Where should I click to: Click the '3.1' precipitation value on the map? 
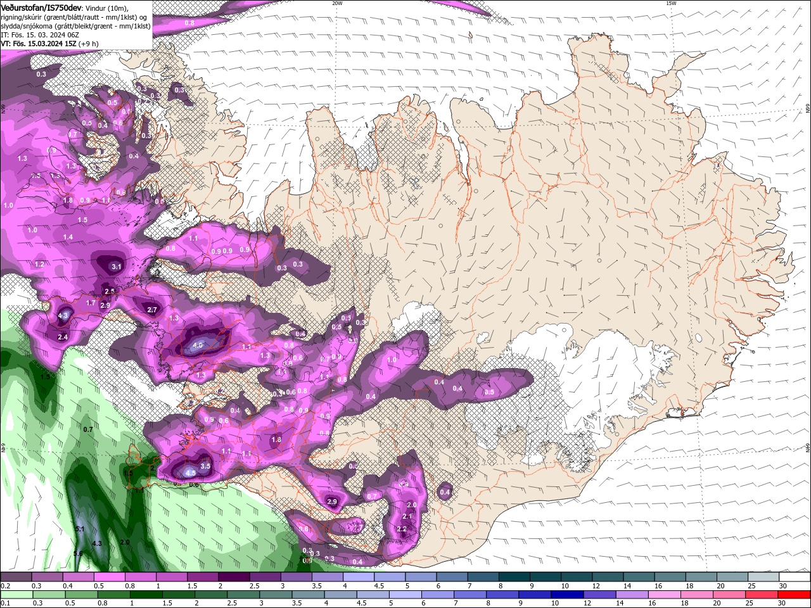pyautogui.click(x=116, y=267)
